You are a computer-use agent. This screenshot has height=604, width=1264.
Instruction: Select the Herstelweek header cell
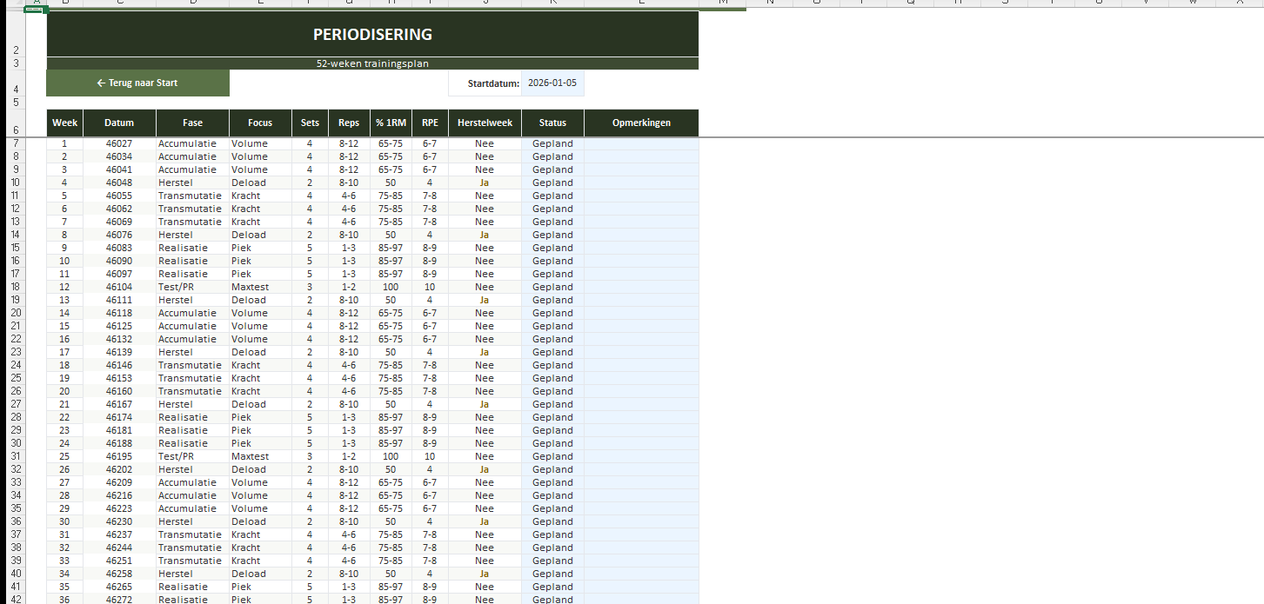click(485, 123)
